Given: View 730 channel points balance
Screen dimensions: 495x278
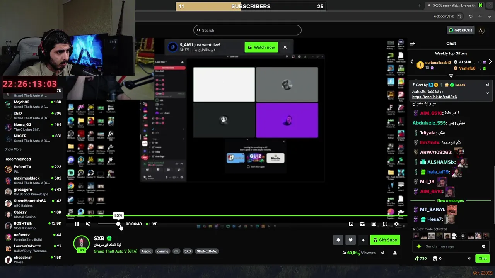Looking at the screenshot, I should coord(420,258).
